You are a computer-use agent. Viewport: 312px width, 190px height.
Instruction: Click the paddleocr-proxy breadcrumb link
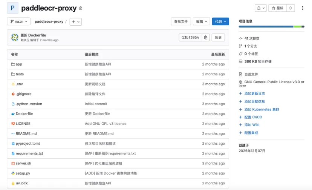pos(49,21)
